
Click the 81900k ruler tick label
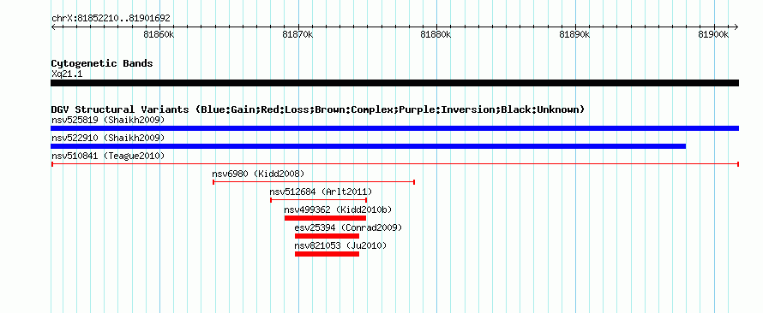713,34
